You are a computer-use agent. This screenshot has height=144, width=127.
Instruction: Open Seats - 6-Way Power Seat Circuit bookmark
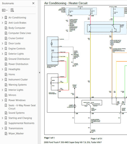[x=22, y=107]
